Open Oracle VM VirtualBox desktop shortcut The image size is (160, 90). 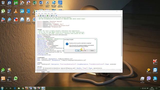coord(9,12)
